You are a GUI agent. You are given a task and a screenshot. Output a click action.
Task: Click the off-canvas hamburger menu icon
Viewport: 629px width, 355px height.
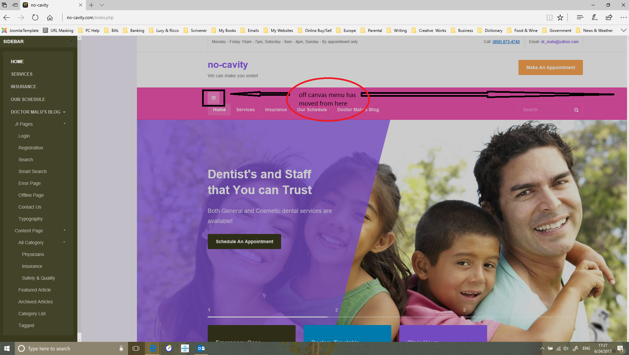click(213, 98)
